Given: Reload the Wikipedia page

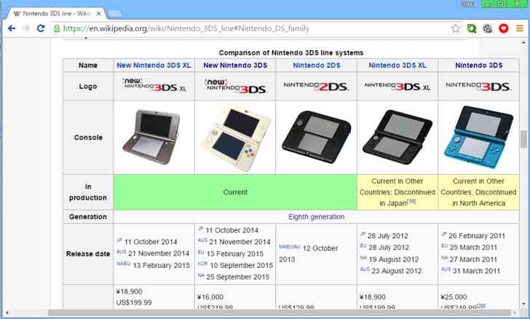Looking at the screenshot, I should pos(41,28).
